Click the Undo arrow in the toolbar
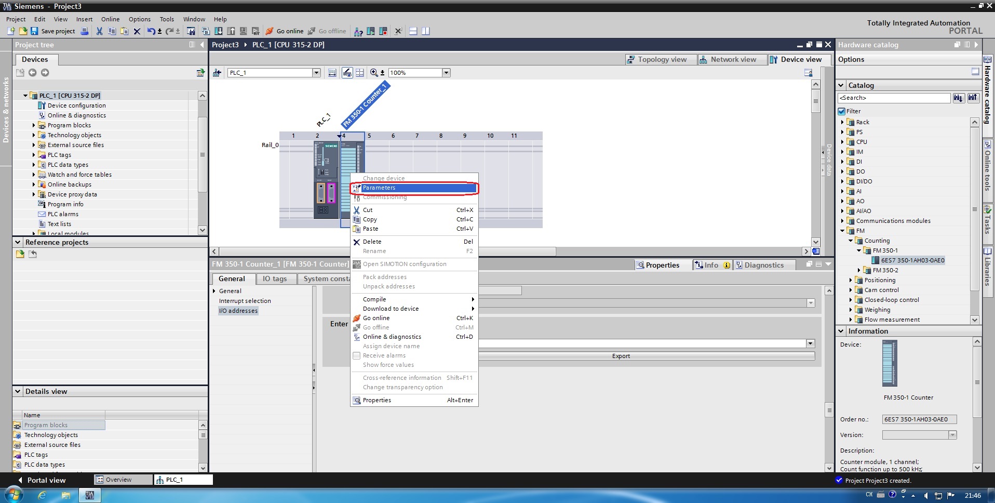Image resolution: width=995 pixels, height=503 pixels. tap(151, 31)
